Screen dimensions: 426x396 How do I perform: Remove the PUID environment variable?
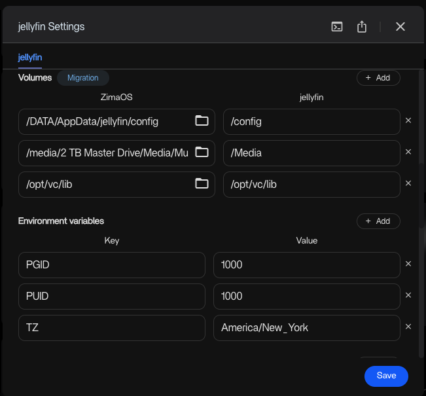(x=408, y=296)
